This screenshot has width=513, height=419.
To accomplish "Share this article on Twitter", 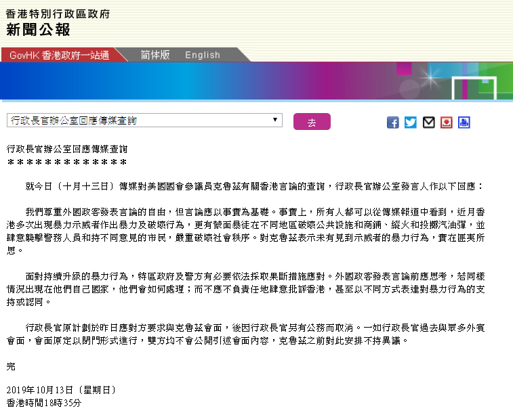I will click(x=411, y=123).
